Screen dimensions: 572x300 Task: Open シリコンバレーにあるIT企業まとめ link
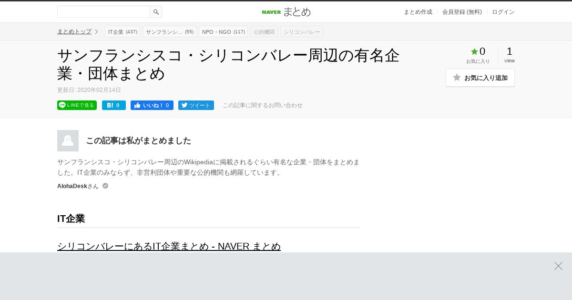point(169,246)
